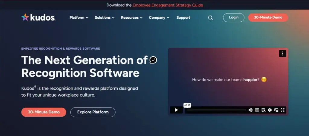The width and height of the screenshot is (309, 136).
Task: Enable picture-in-picture mode for the video
Action: (x=276, y=110)
